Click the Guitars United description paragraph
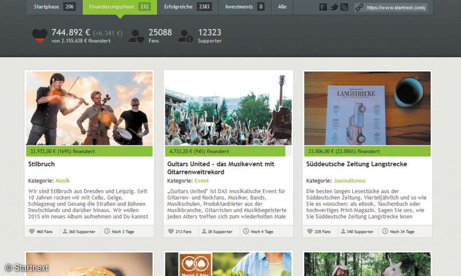 (x=227, y=204)
